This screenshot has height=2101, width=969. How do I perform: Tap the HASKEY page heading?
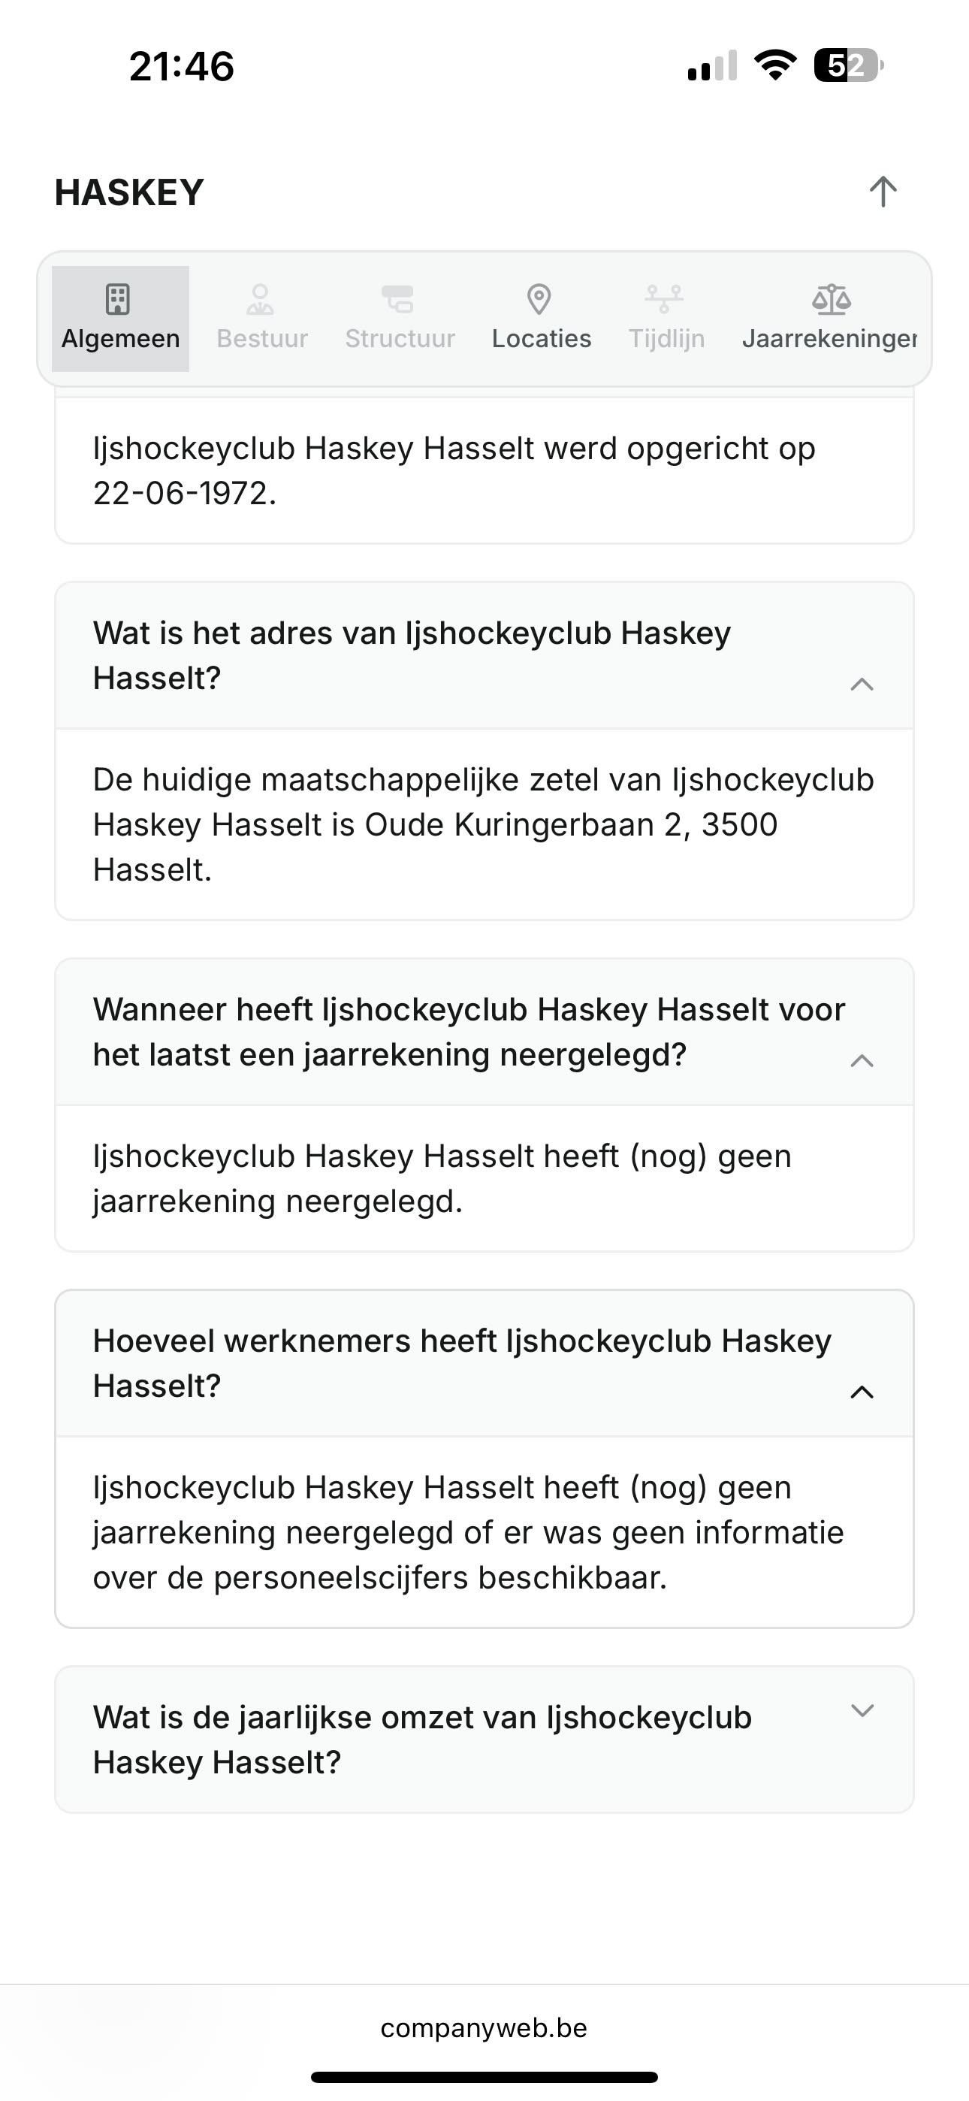click(x=129, y=192)
